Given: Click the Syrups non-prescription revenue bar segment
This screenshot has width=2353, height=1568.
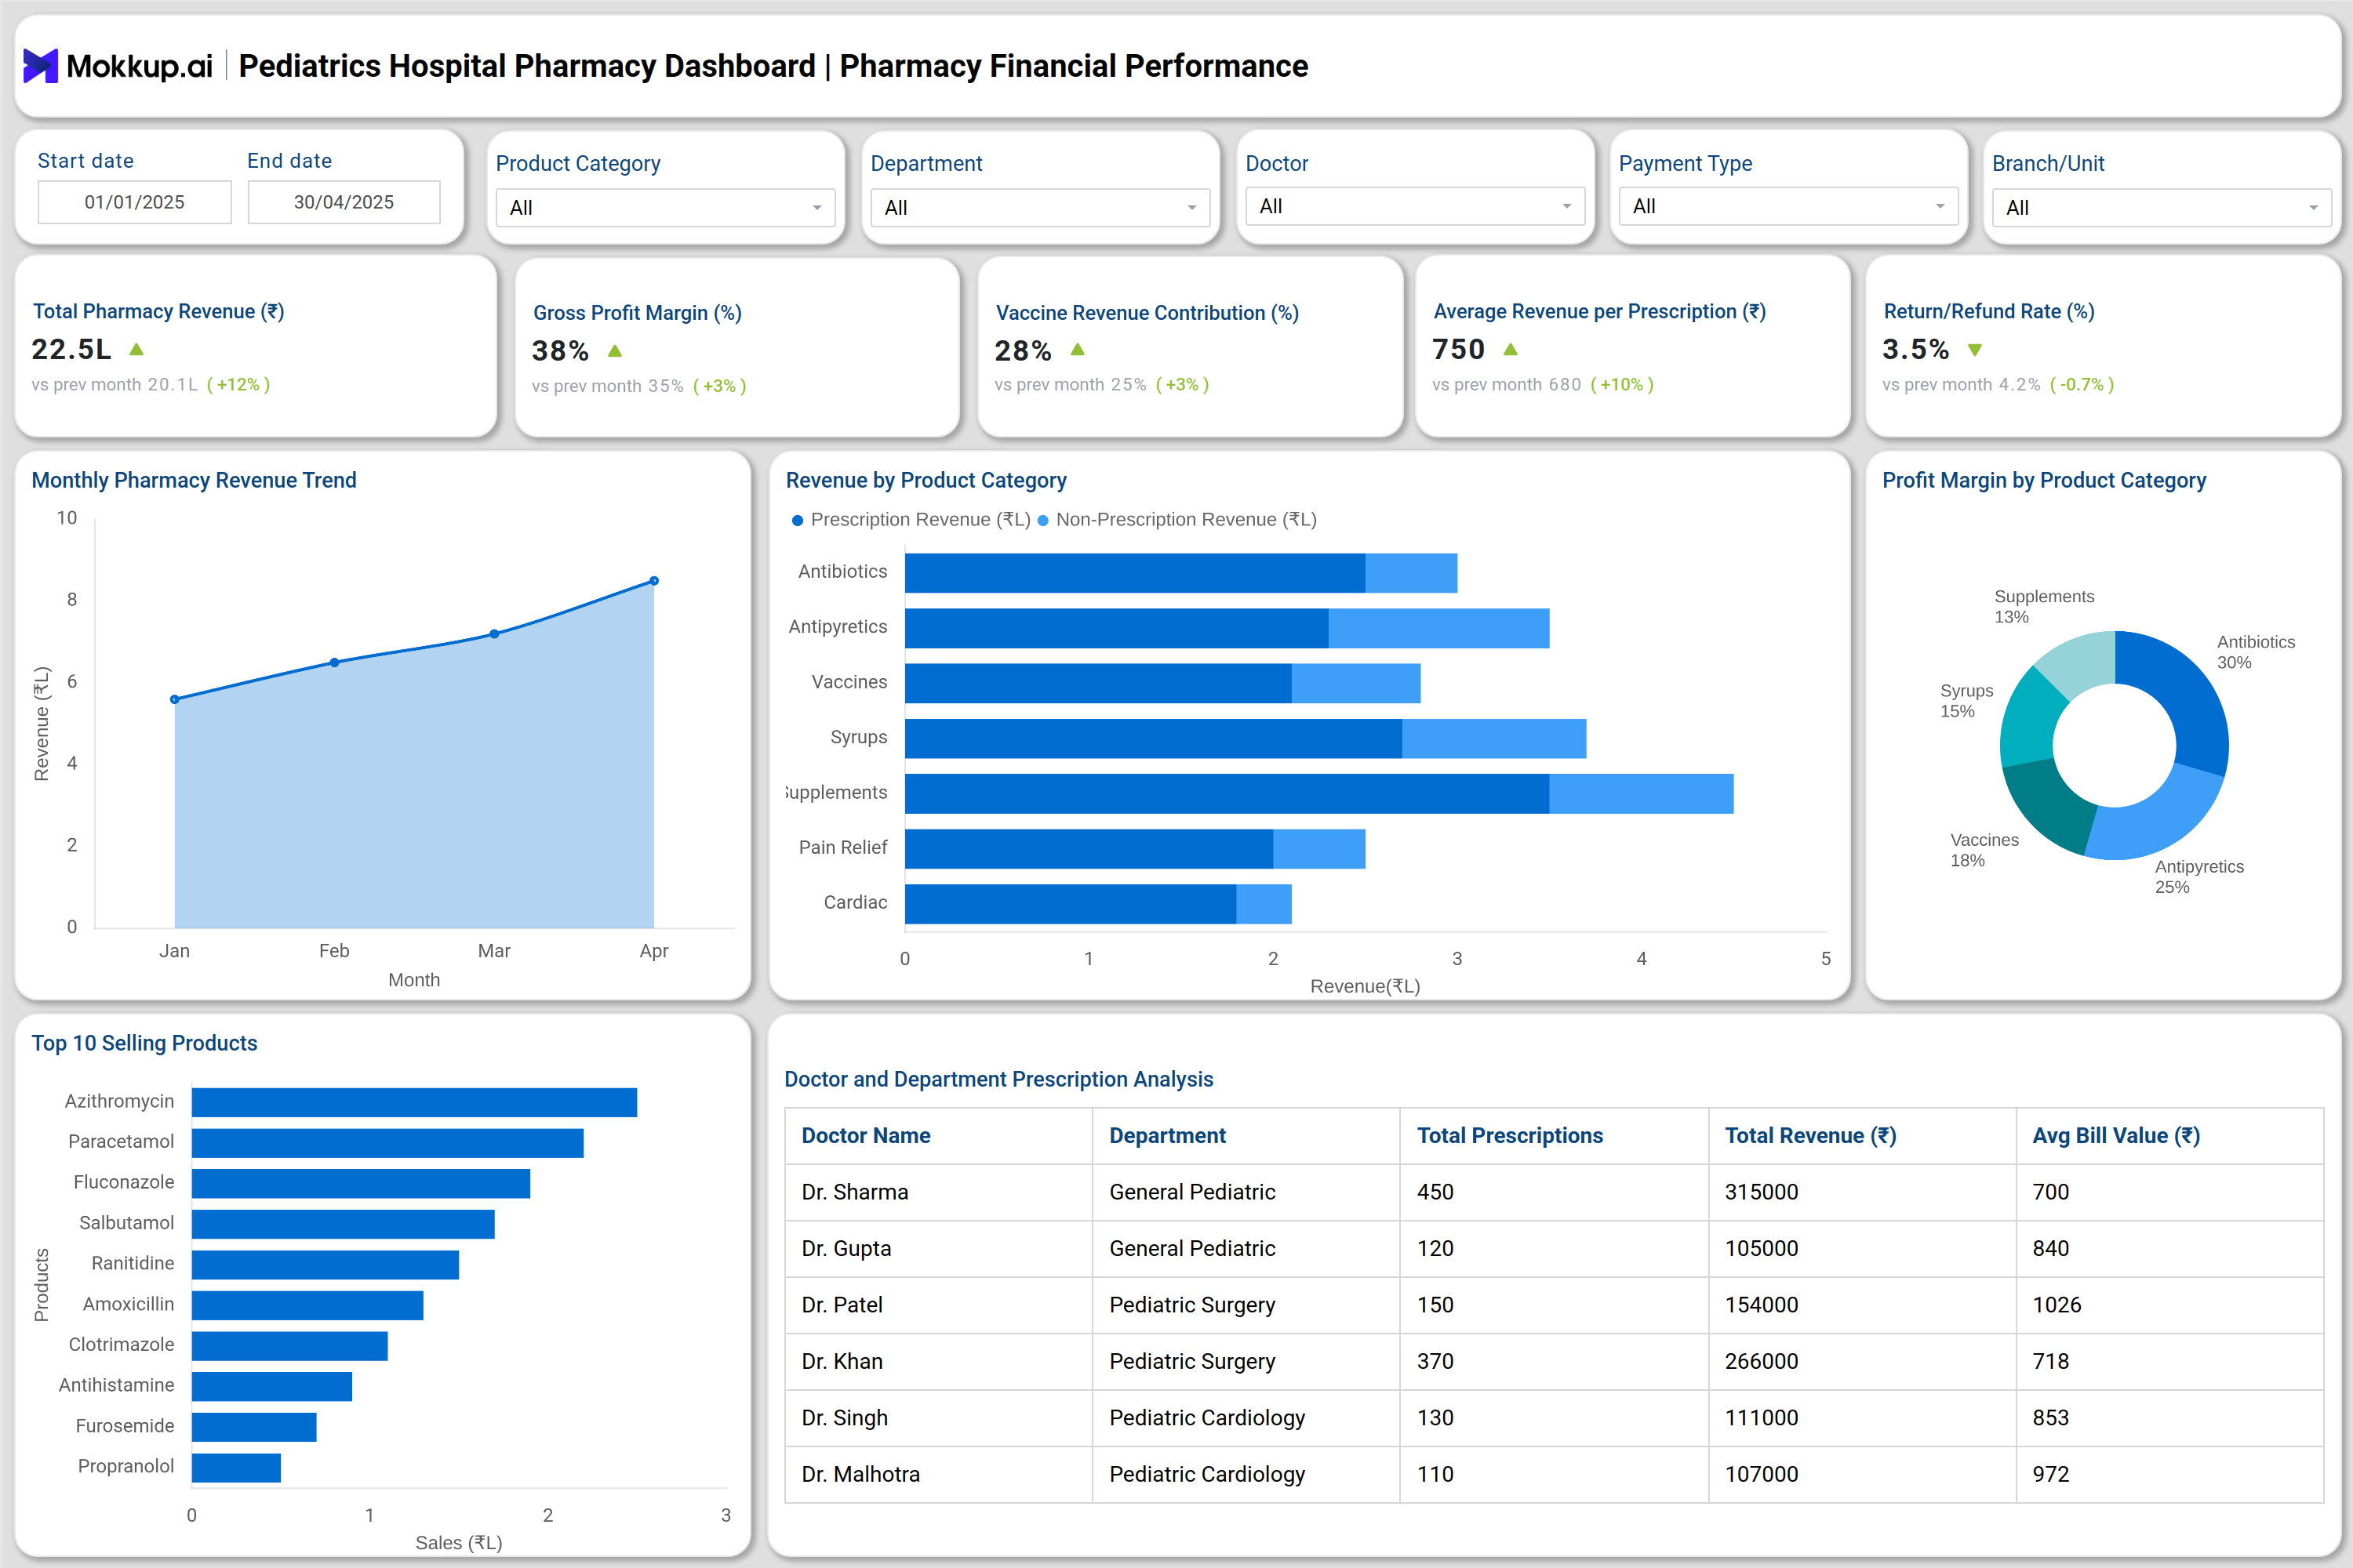Looking at the screenshot, I should (1493, 738).
